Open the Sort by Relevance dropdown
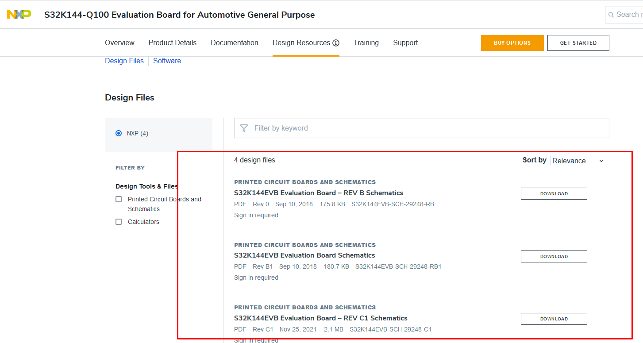 pyautogui.click(x=578, y=161)
